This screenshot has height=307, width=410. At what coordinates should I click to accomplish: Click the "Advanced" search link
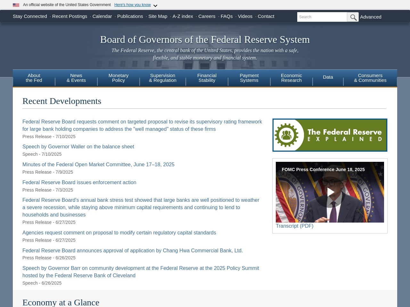click(x=371, y=17)
